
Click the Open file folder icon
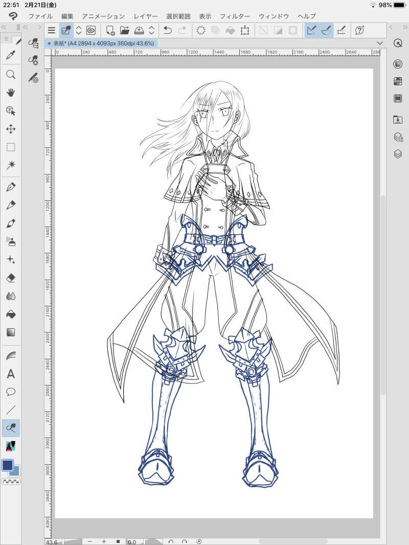[x=125, y=31]
